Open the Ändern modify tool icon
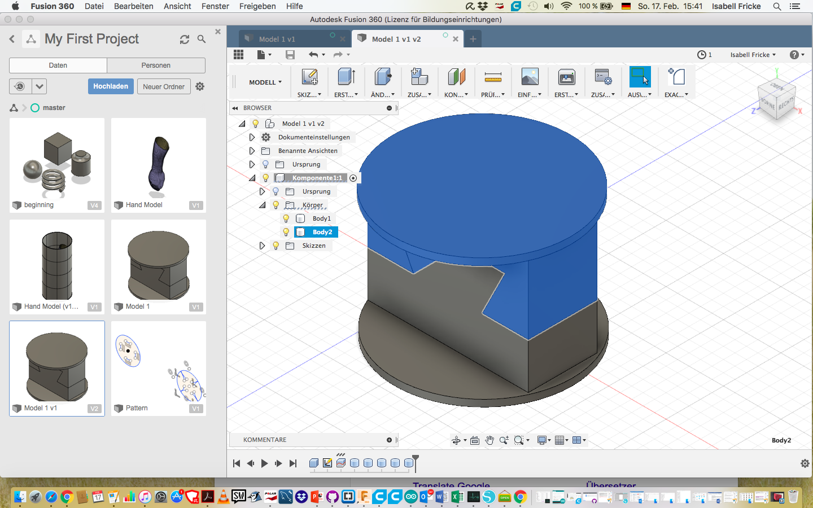Image resolution: width=813 pixels, height=508 pixels. coord(383,77)
